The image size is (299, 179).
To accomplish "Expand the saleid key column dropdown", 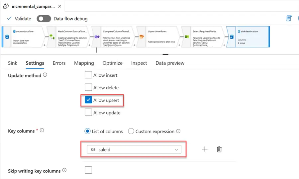I will (176, 150).
